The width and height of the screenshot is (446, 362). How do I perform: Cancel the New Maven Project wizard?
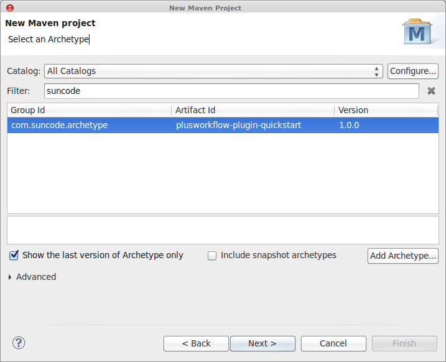[x=333, y=343]
